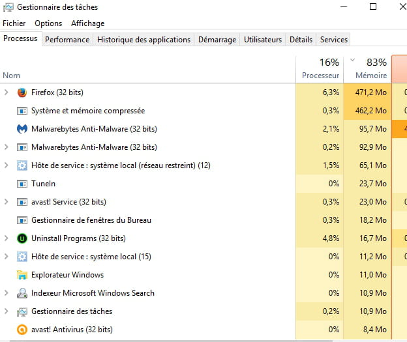Click the 8,4 Mo memory value
Screen dimensions: 407x342
click(375, 330)
